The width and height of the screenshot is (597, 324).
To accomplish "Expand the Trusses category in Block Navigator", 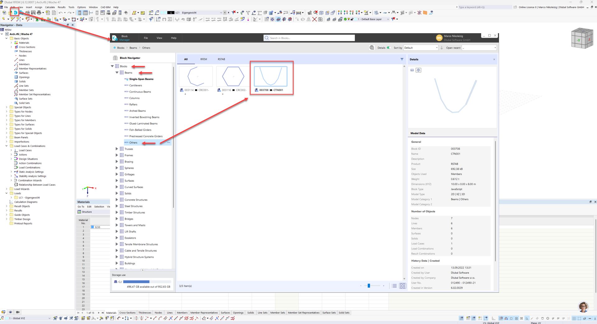I will coord(117,149).
